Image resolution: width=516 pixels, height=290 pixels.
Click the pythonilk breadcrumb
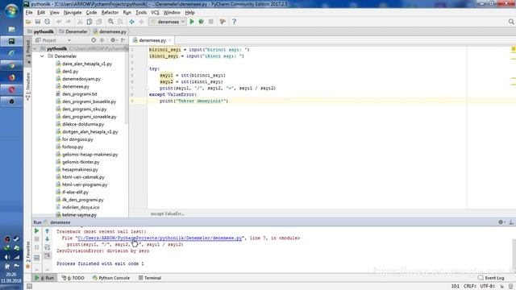(41, 31)
